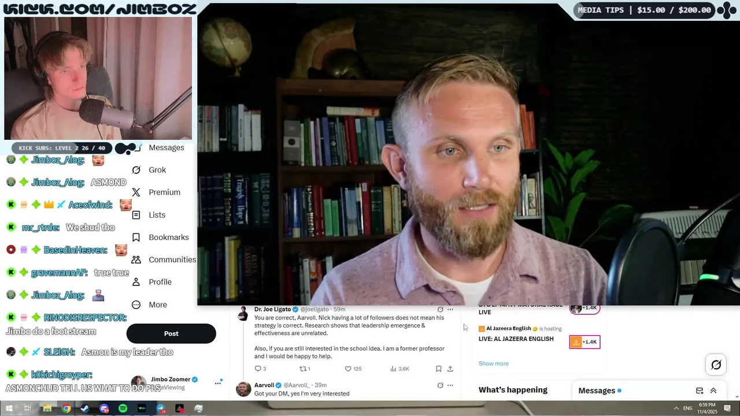Share Dr. Joe Ligato's post

click(x=450, y=369)
